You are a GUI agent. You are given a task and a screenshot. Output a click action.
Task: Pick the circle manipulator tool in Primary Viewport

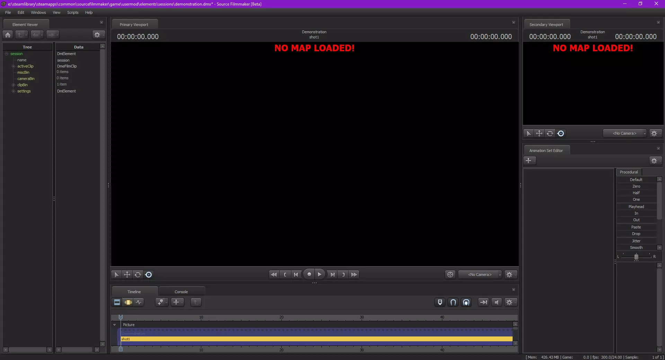149,274
